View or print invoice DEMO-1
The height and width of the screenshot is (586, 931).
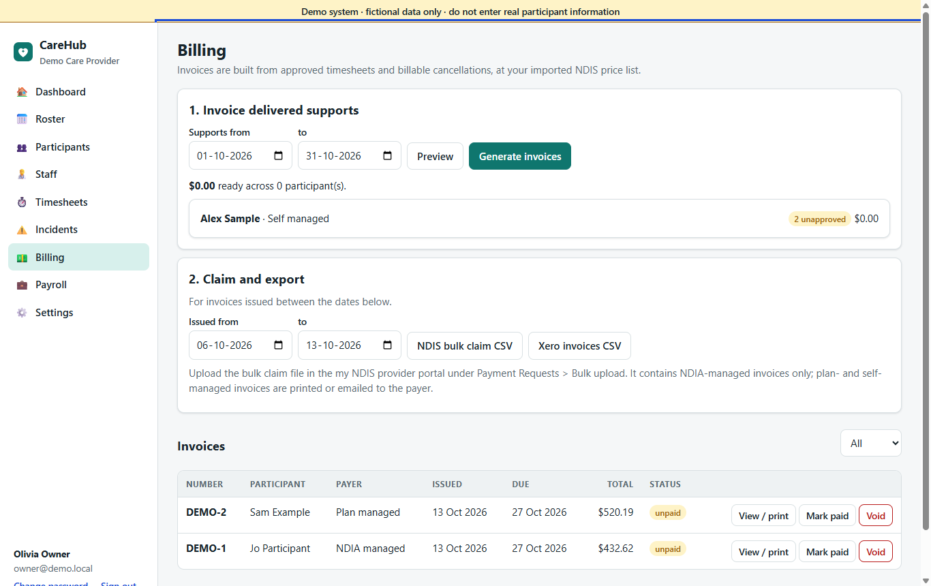[x=763, y=551]
